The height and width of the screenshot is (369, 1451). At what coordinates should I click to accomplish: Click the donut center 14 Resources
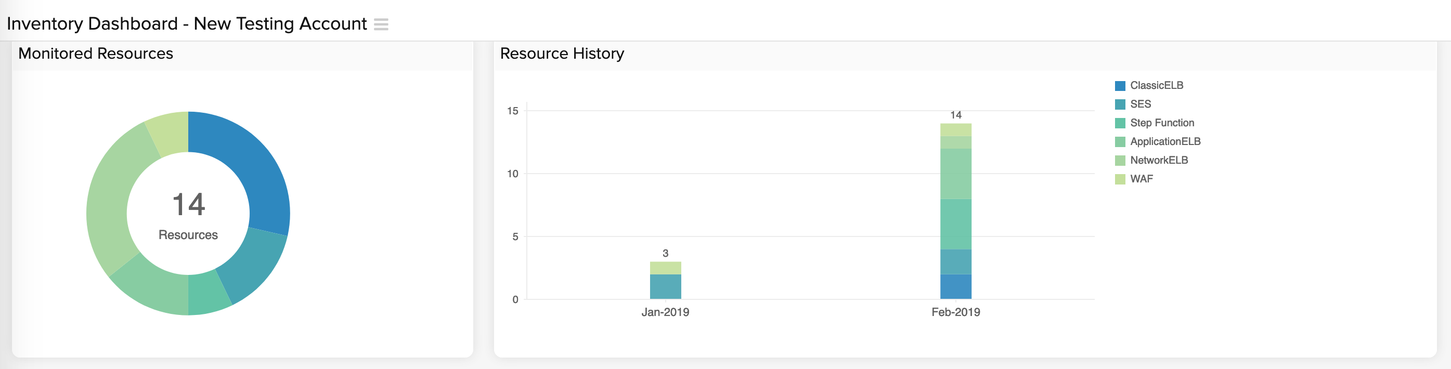tap(188, 214)
